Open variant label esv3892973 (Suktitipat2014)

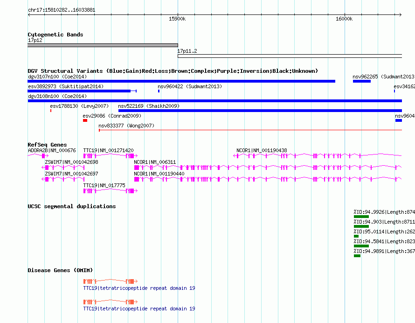66,86
